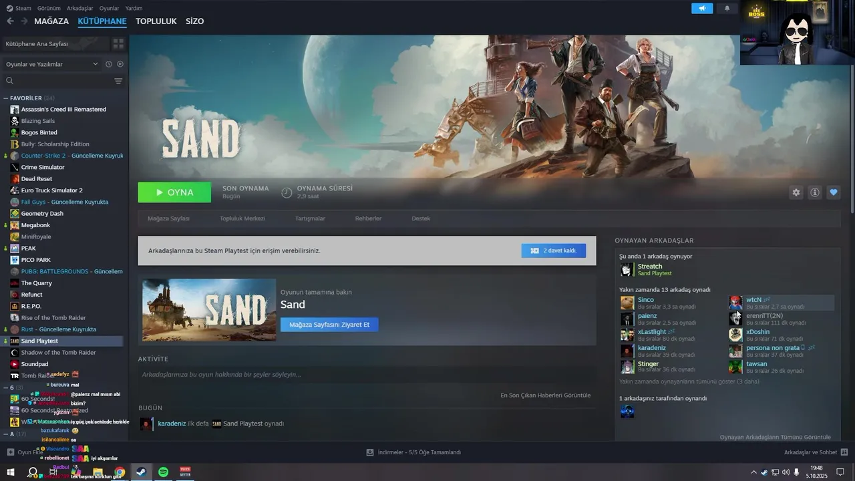
Task: Select Rise of the Tomb Raider
Action: [x=53, y=318]
